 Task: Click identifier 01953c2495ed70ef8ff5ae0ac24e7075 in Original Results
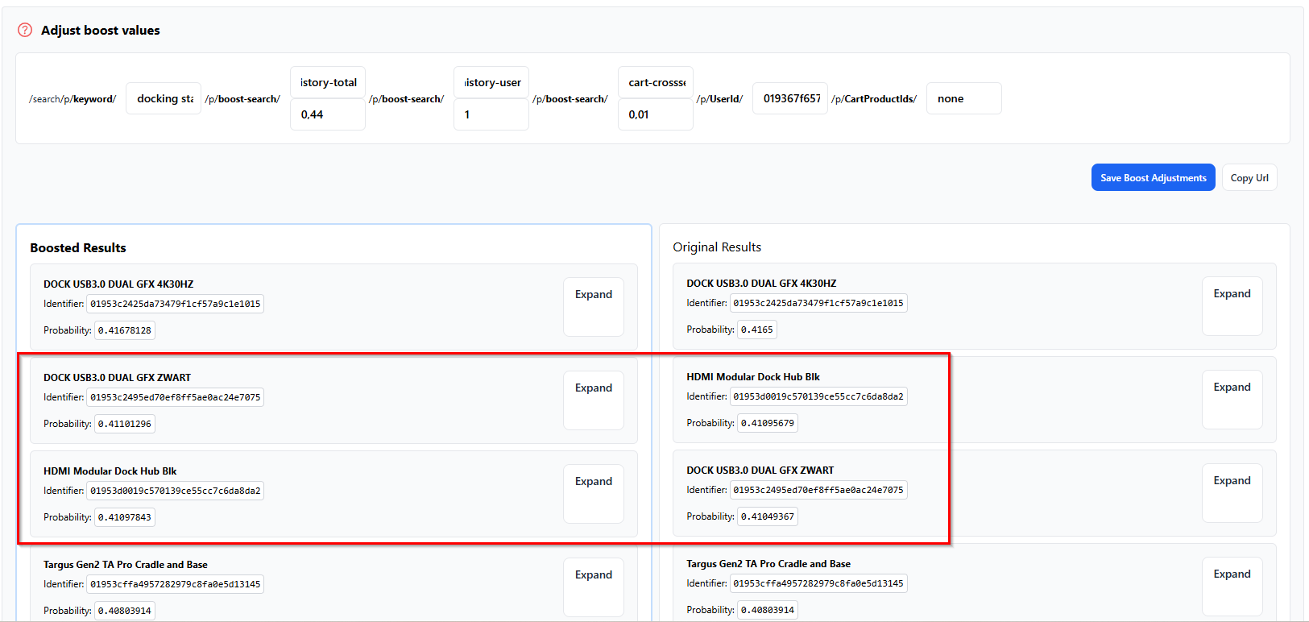pyautogui.click(x=818, y=490)
